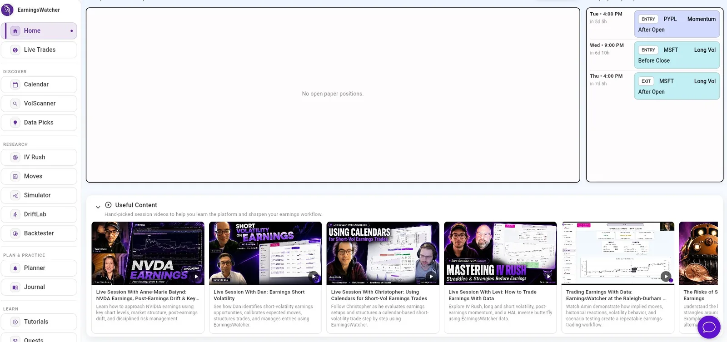Click the 'Thu • 4:00 PM' schedule time

point(606,76)
